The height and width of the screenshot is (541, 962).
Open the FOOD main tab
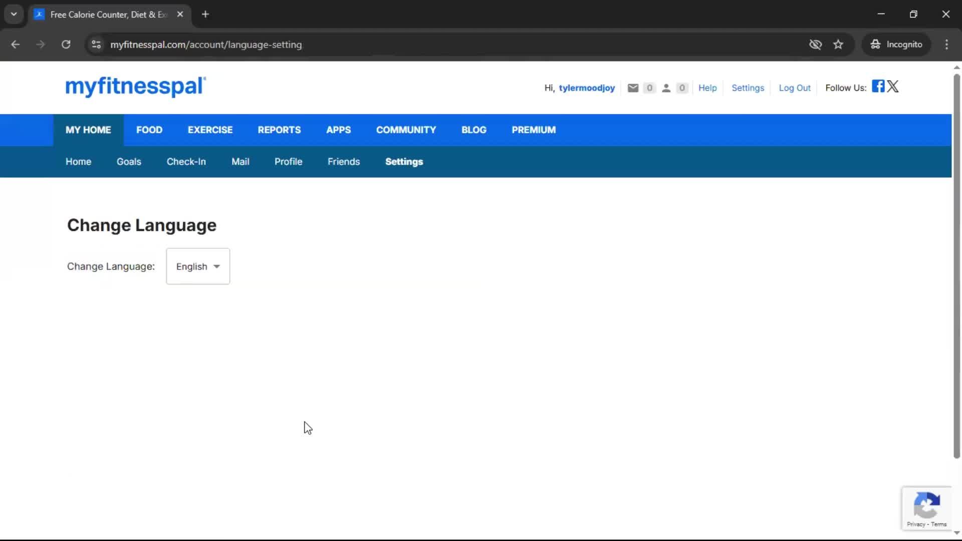(149, 130)
